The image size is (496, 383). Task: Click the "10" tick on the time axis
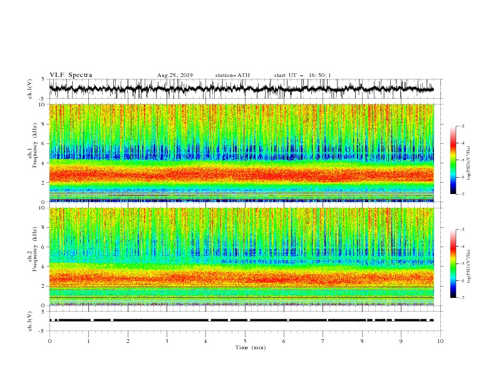440,341
